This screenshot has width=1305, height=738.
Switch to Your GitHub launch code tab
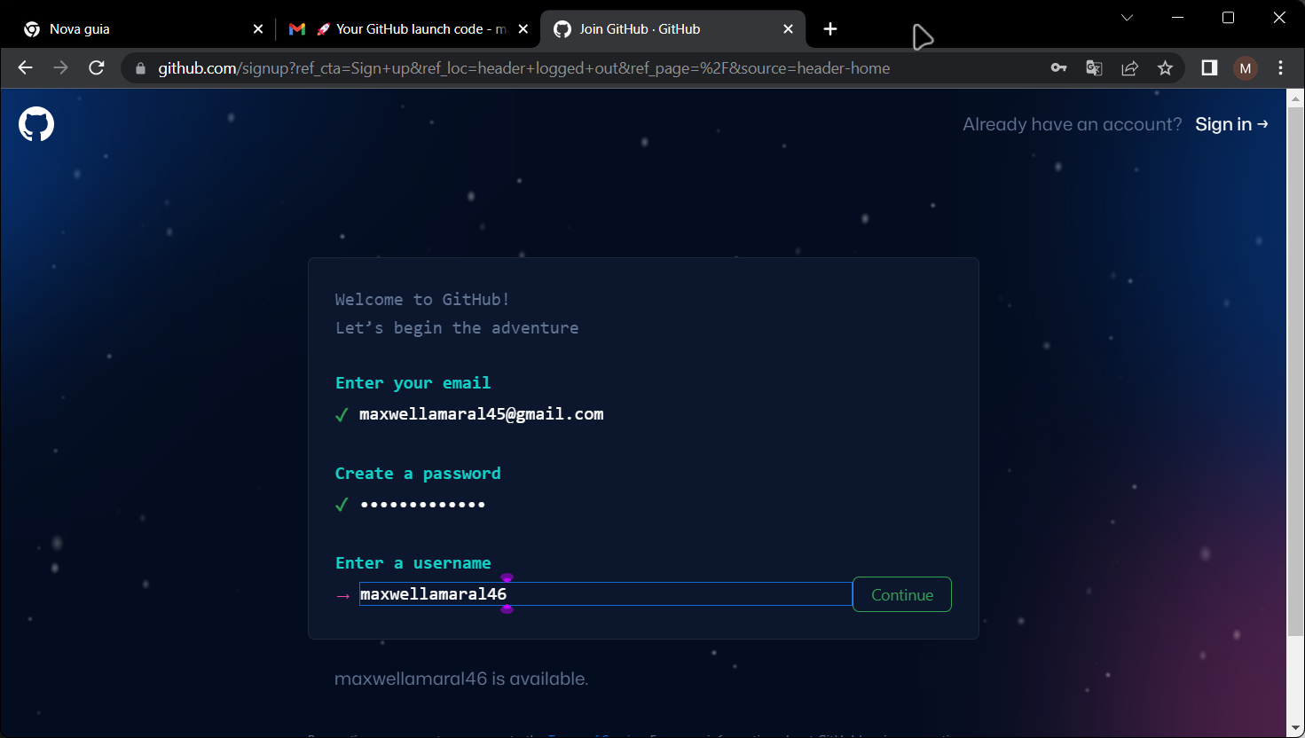(410, 29)
